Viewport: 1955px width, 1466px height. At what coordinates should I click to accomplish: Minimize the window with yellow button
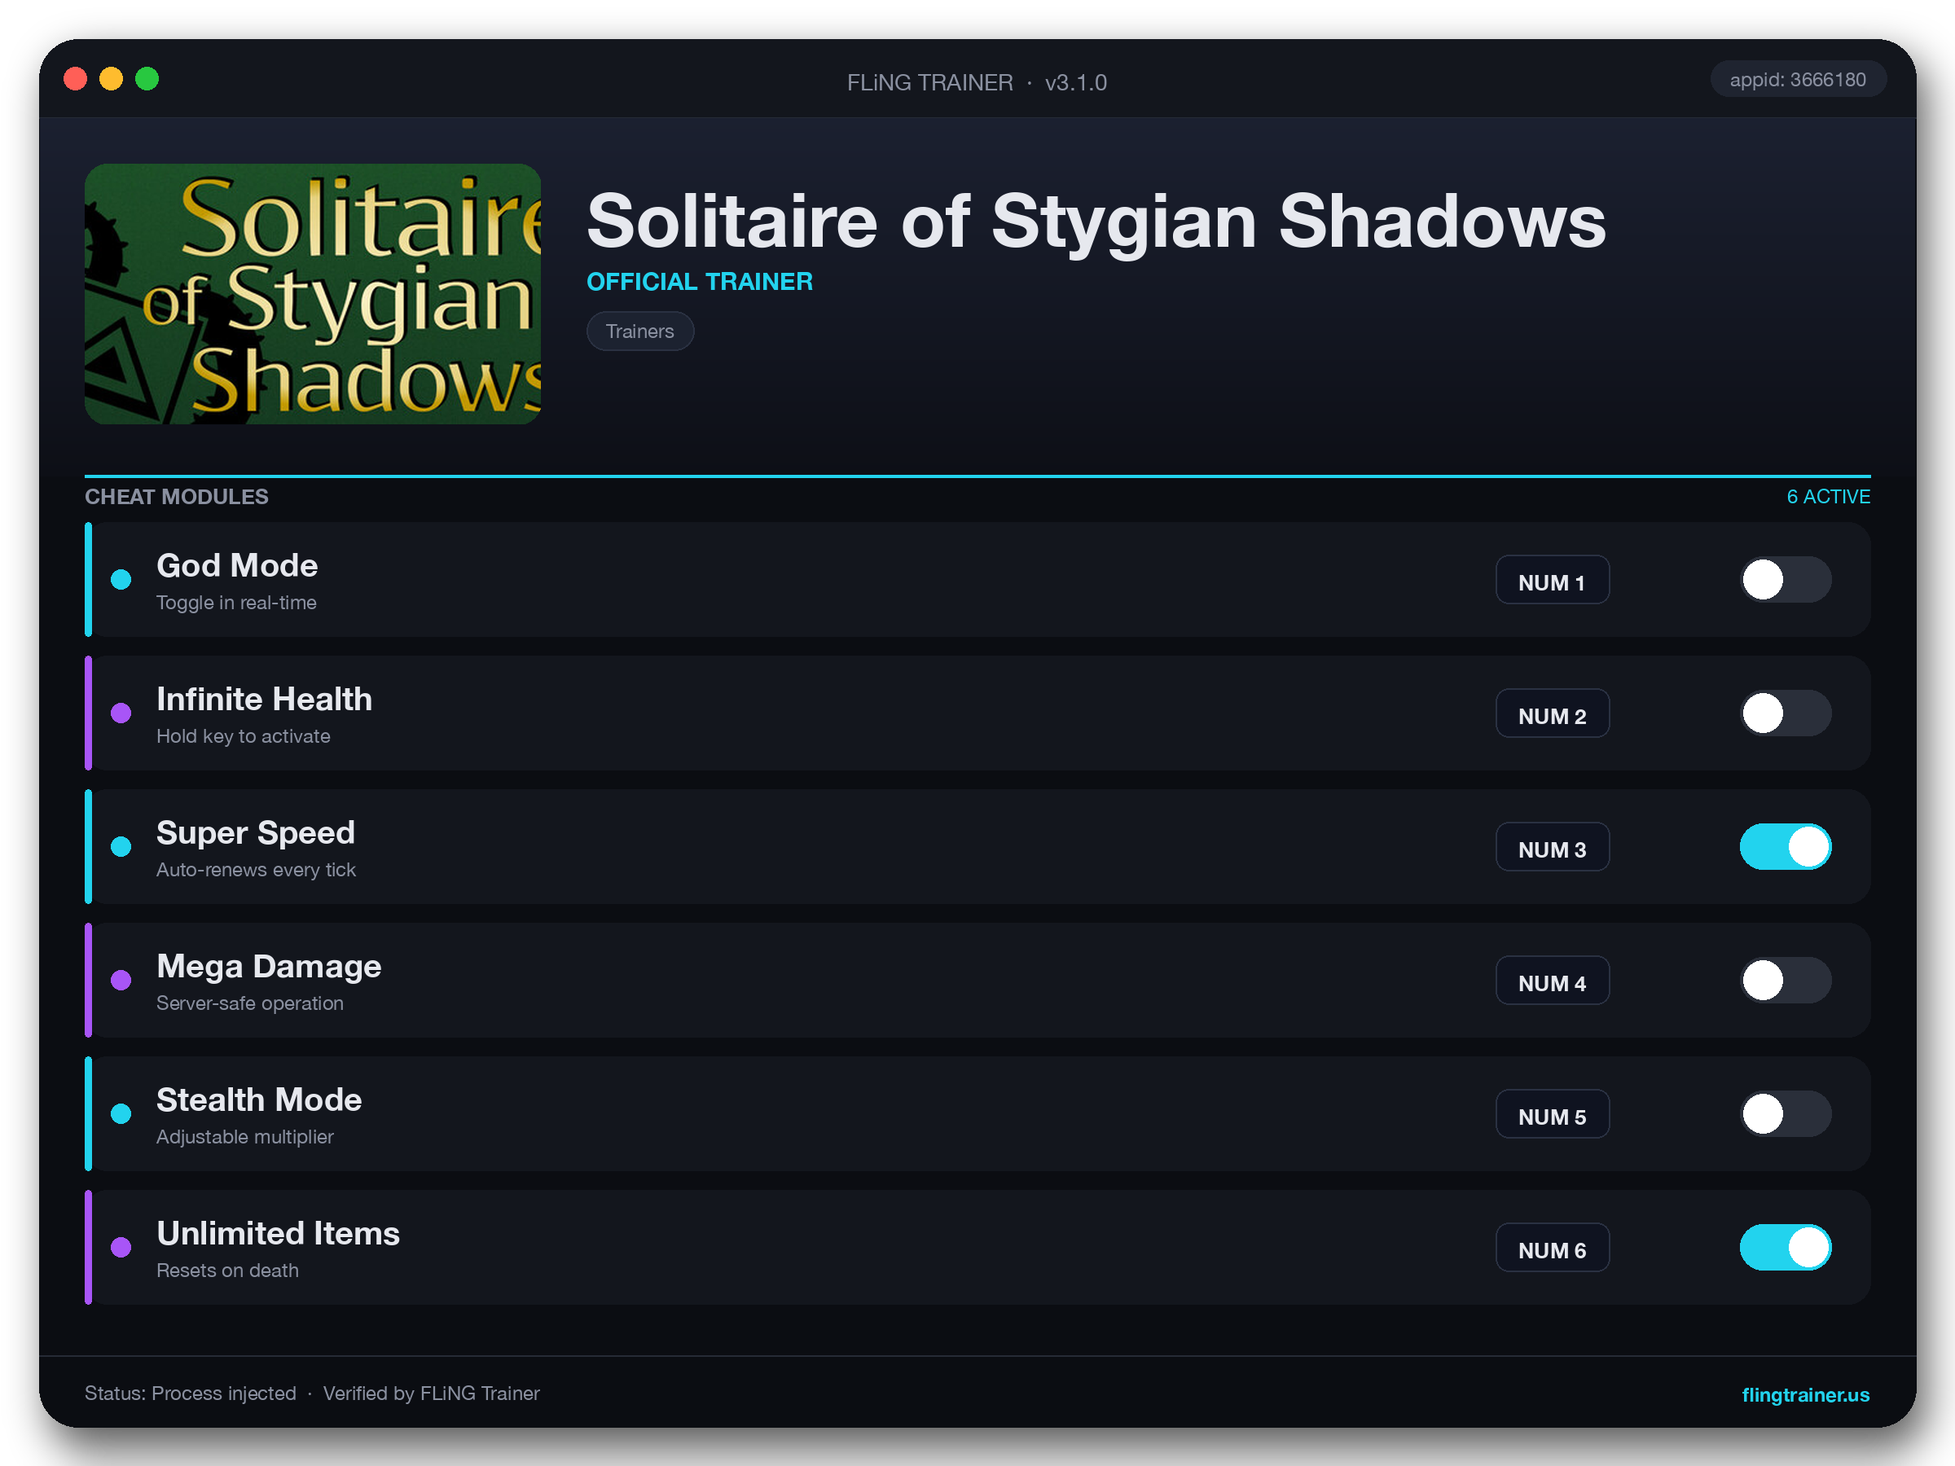point(111,79)
